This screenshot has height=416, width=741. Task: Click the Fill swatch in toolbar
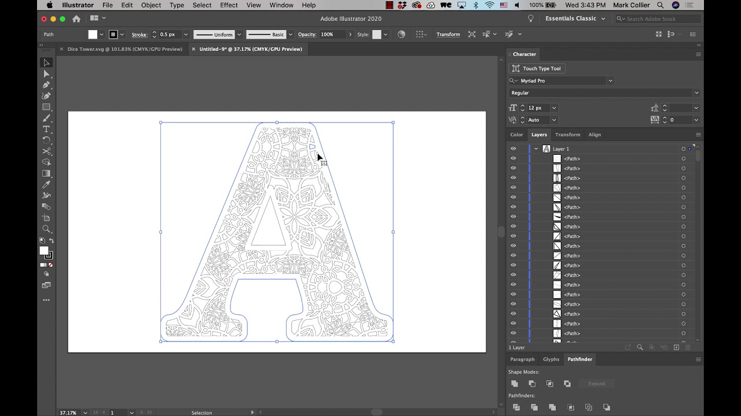click(x=43, y=250)
